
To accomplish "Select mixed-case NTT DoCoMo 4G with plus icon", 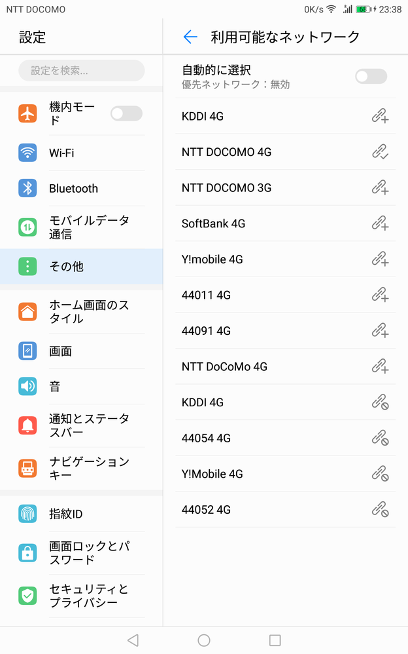I will tap(285, 366).
